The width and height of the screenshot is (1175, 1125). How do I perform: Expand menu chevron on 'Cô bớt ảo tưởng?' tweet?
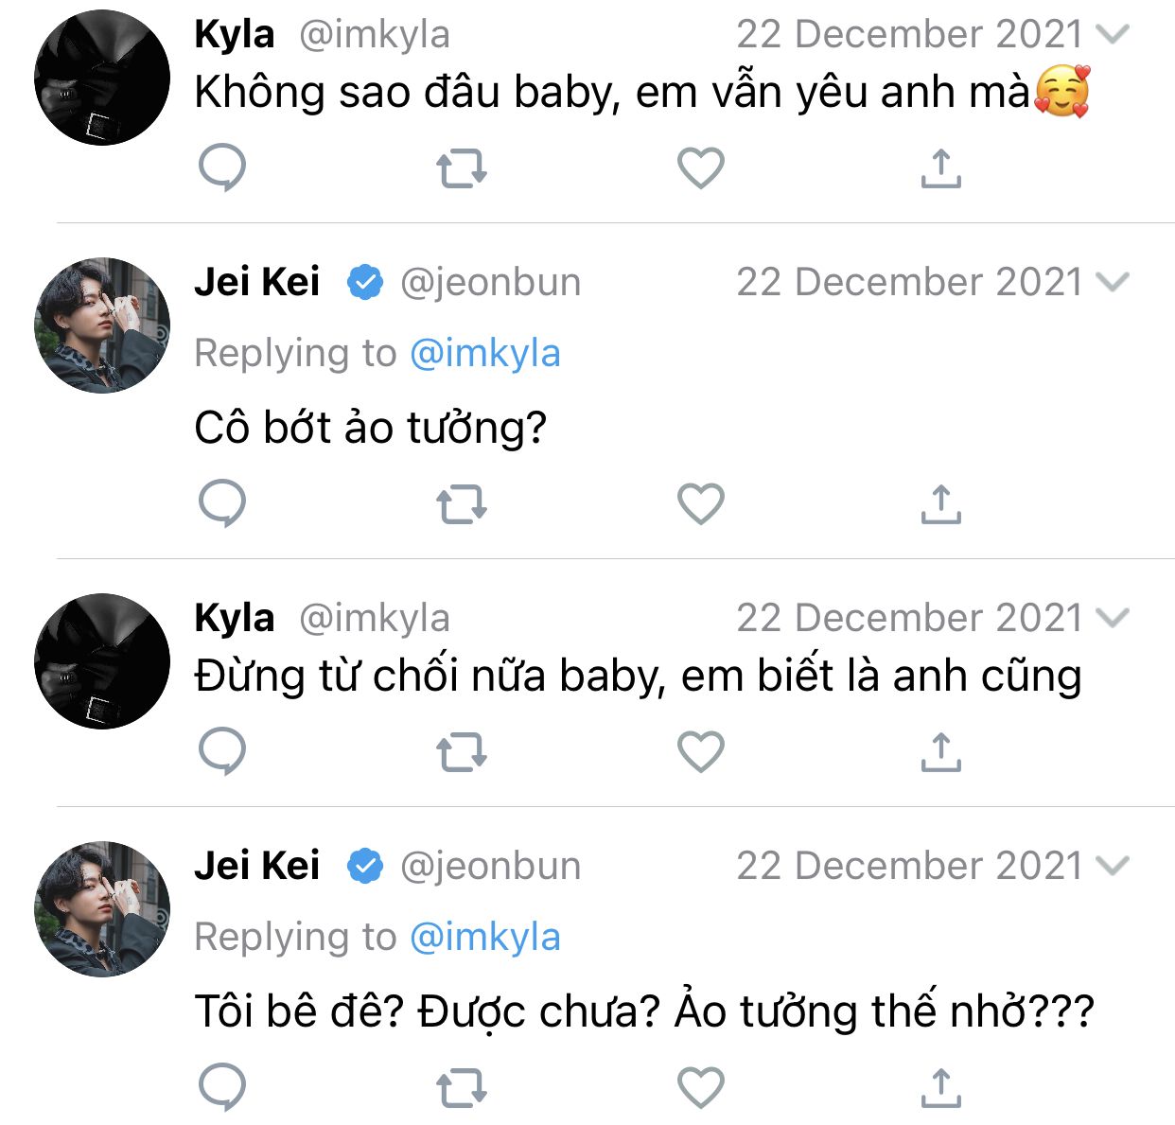(x=1113, y=282)
